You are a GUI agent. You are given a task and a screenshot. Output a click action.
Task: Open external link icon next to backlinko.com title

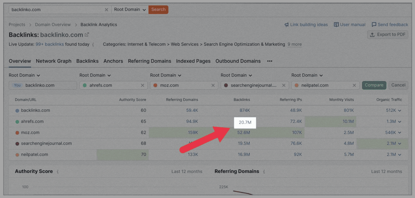click(x=87, y=34)
